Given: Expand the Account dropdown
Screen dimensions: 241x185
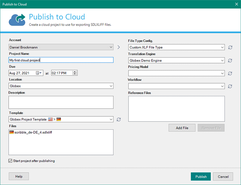Looking at the screenshot, I should [x=111, y=47].
